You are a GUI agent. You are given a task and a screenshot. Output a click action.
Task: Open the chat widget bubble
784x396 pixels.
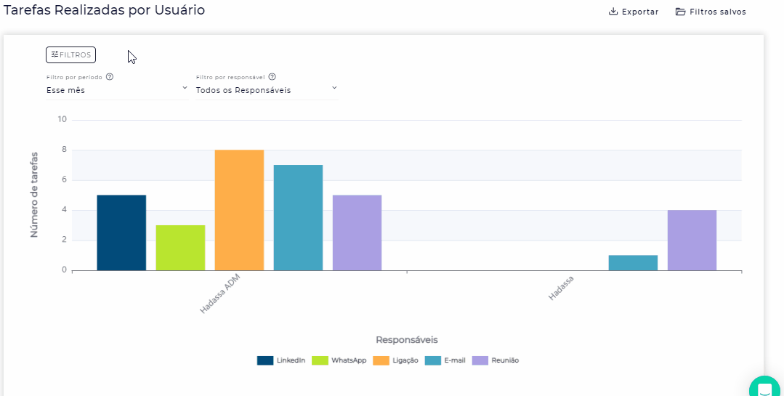point(764,389)
